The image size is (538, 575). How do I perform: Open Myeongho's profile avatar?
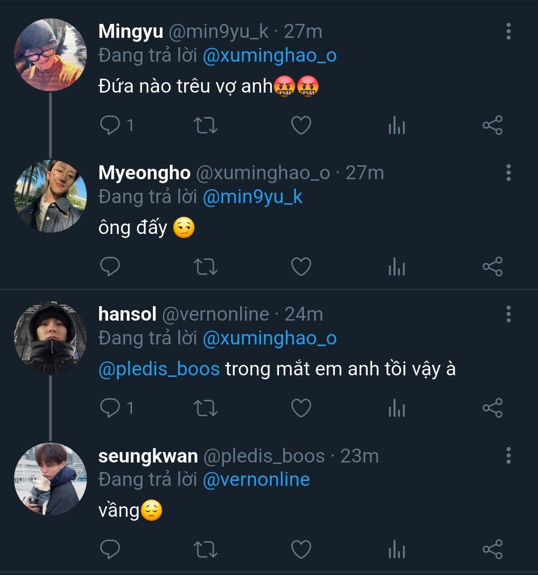click(x=50, y=196)
